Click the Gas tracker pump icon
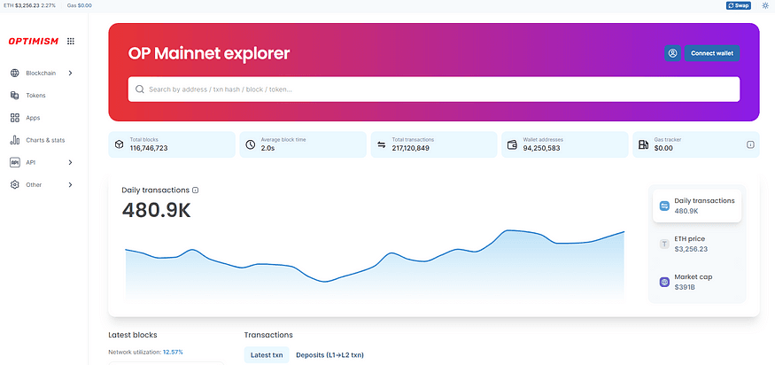The width and height of the screenshot is (775, 365). point(644,144)
